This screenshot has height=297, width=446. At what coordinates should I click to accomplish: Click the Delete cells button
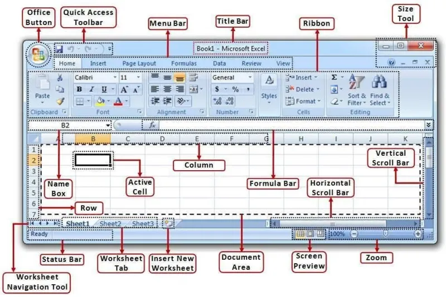(302, 90)
